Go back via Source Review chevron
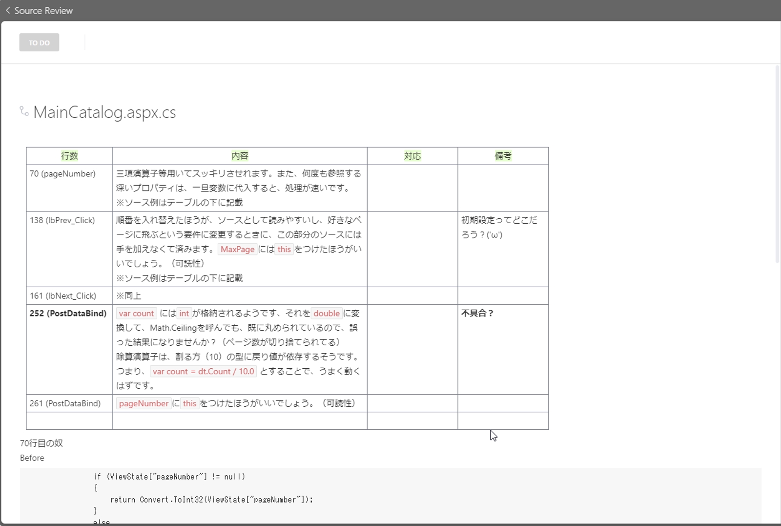The image size is (781, 526). tap(8, 10)
